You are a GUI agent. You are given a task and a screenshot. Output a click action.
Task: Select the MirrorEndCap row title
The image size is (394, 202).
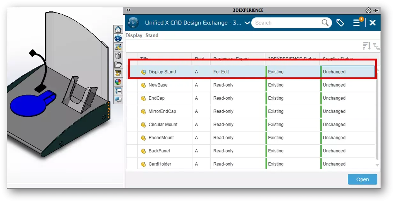click(162, 111)
